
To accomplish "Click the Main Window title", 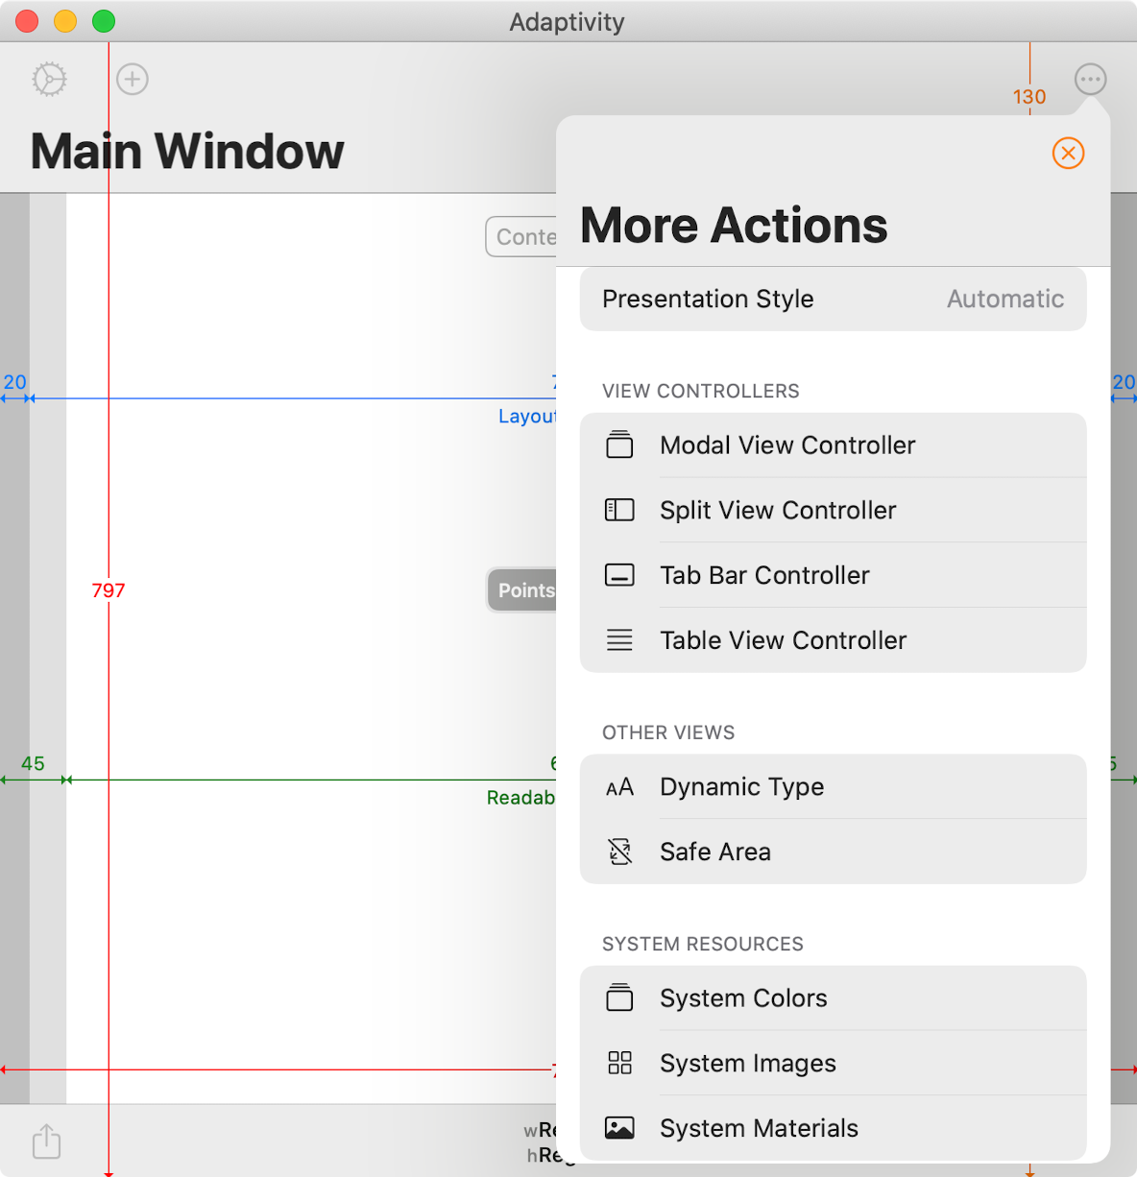I will 187,151.
